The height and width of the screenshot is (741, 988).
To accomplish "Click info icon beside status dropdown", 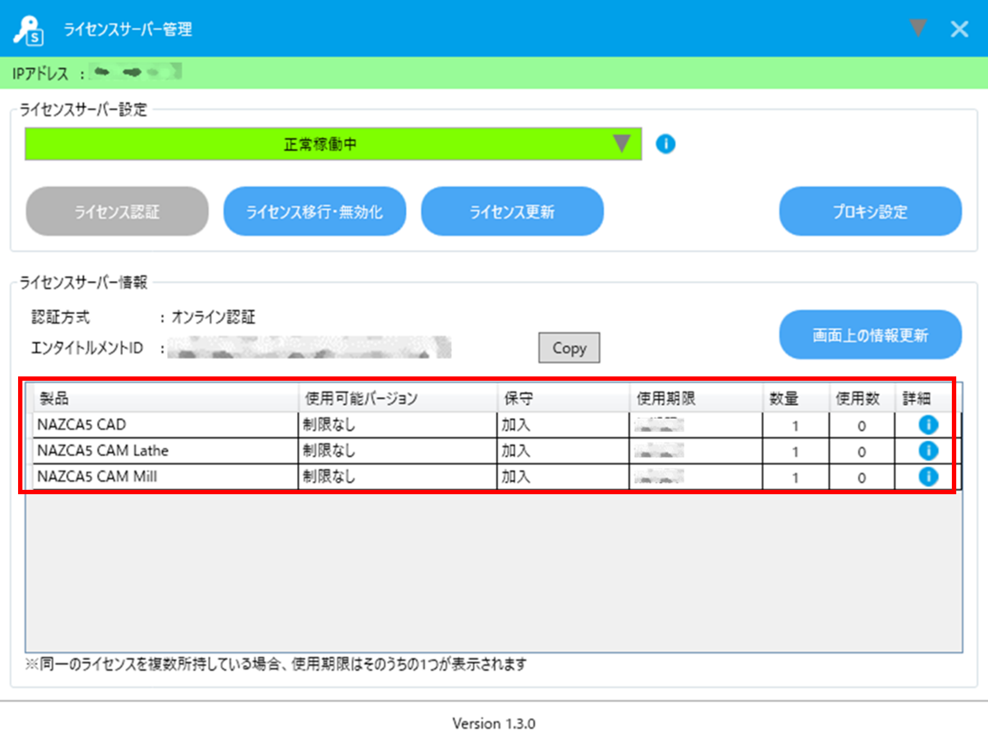I will 665,144.
